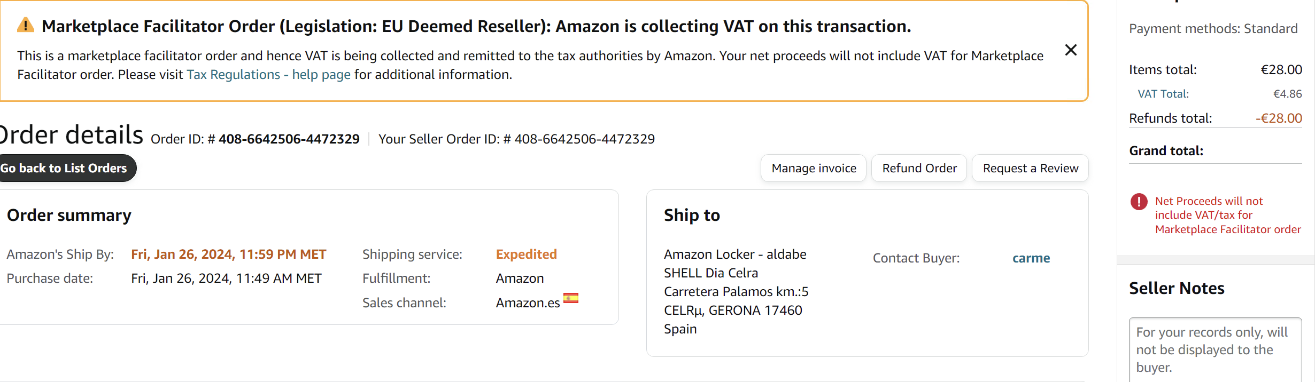Screen dimensions: 1315x382
Task: Dismiss the Marketplace Facilitator alert banner
Action: click(1071, 50)
